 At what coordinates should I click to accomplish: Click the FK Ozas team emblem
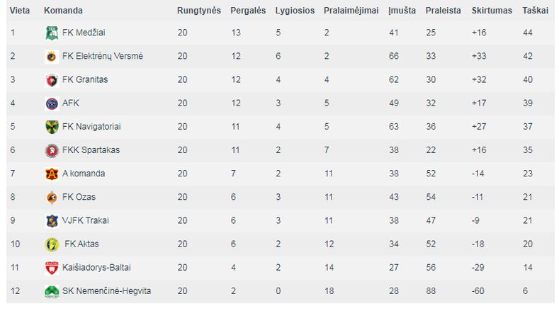[52, 197]
